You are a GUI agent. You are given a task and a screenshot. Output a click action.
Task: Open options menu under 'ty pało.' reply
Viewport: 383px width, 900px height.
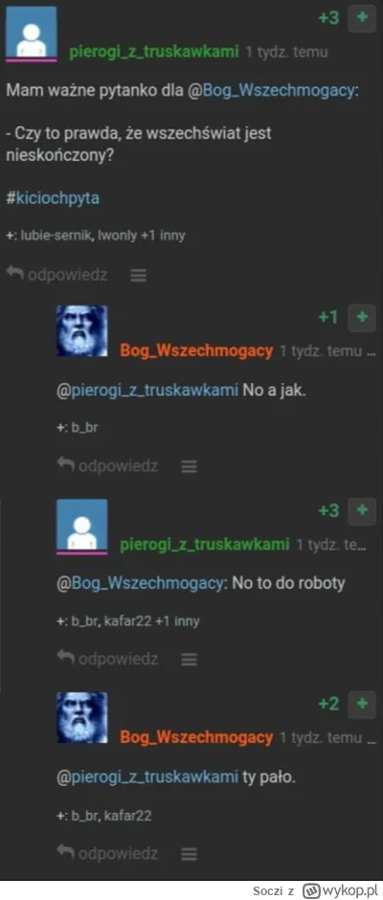pos(189,855)
